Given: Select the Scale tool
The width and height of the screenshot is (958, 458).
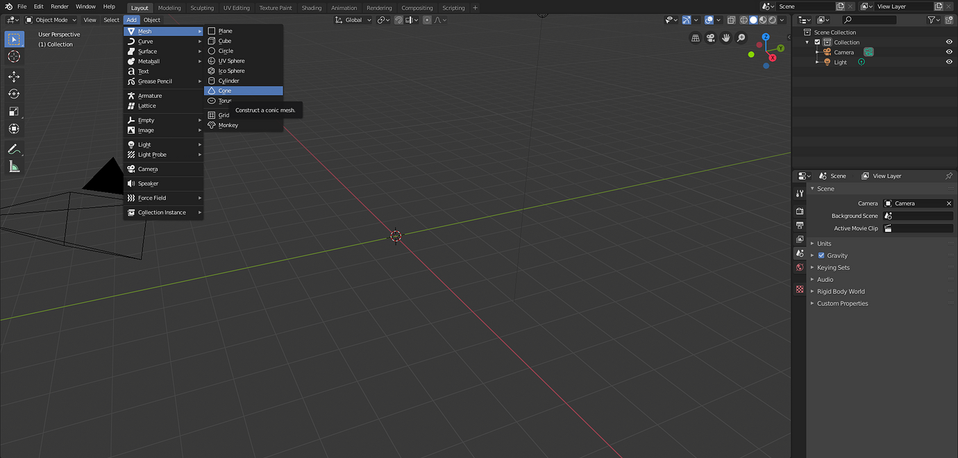Looking at the screenshot, I should pyautogui.click(x=14, y=111).
